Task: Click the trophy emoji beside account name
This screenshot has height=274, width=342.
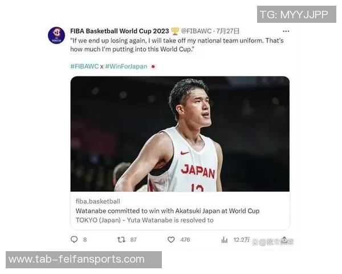Action: pos(176,31)
